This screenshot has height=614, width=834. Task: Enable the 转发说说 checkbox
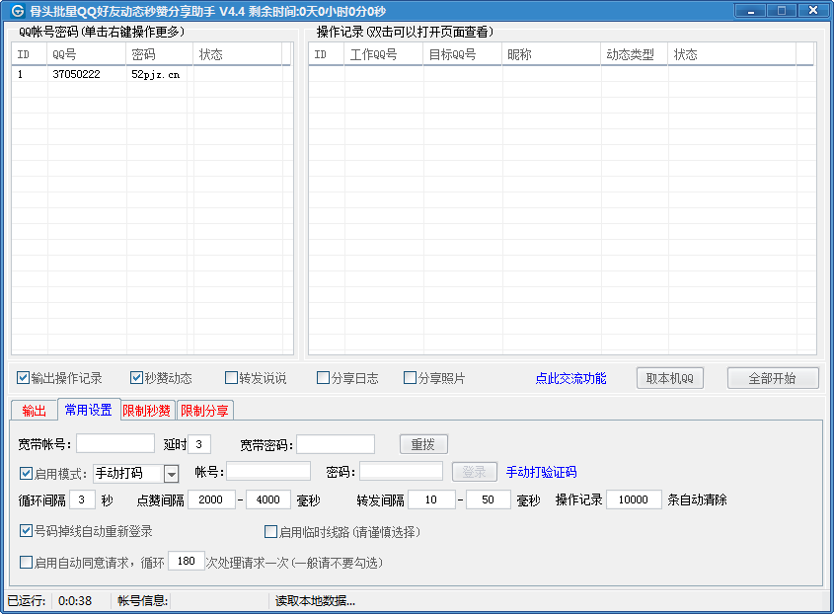[232, 378]
